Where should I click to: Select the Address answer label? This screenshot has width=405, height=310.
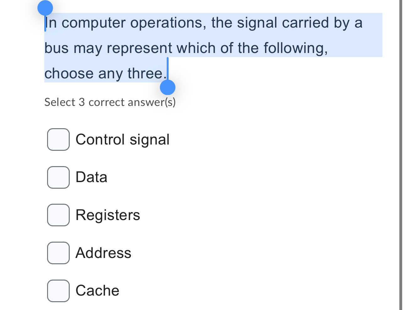pos(103,253)
